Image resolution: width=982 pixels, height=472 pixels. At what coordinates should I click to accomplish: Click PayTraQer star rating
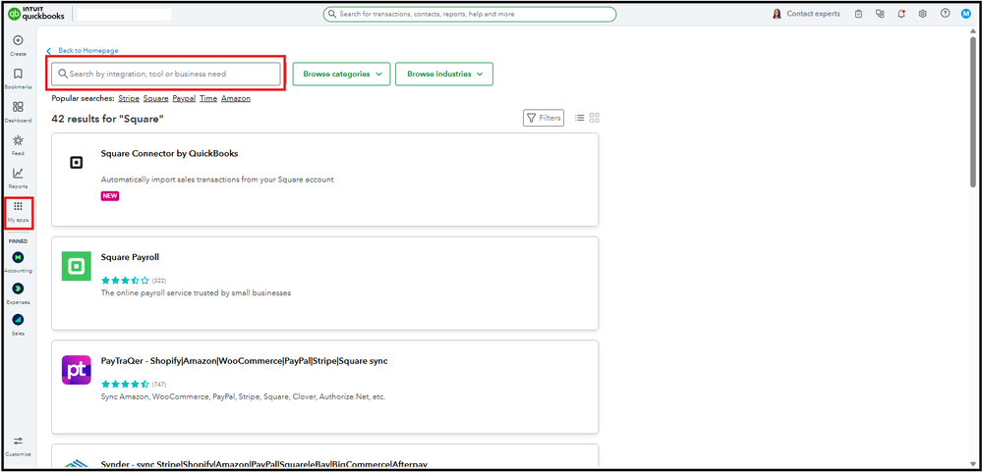coord(125,384)
